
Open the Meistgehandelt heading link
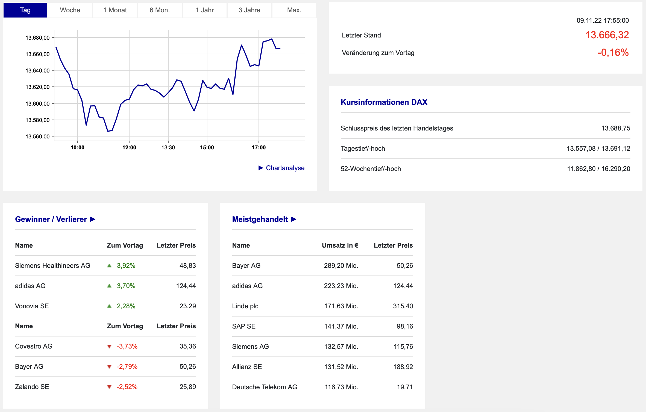[x=260, y=219]
